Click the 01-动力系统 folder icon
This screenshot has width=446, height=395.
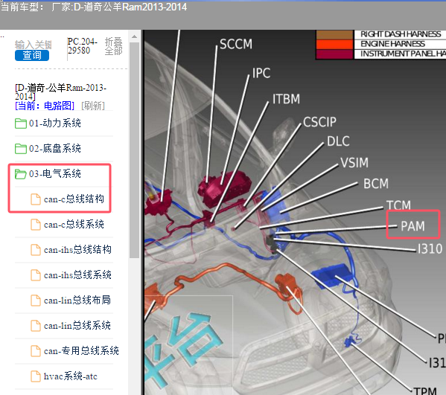tap(21, 123)
